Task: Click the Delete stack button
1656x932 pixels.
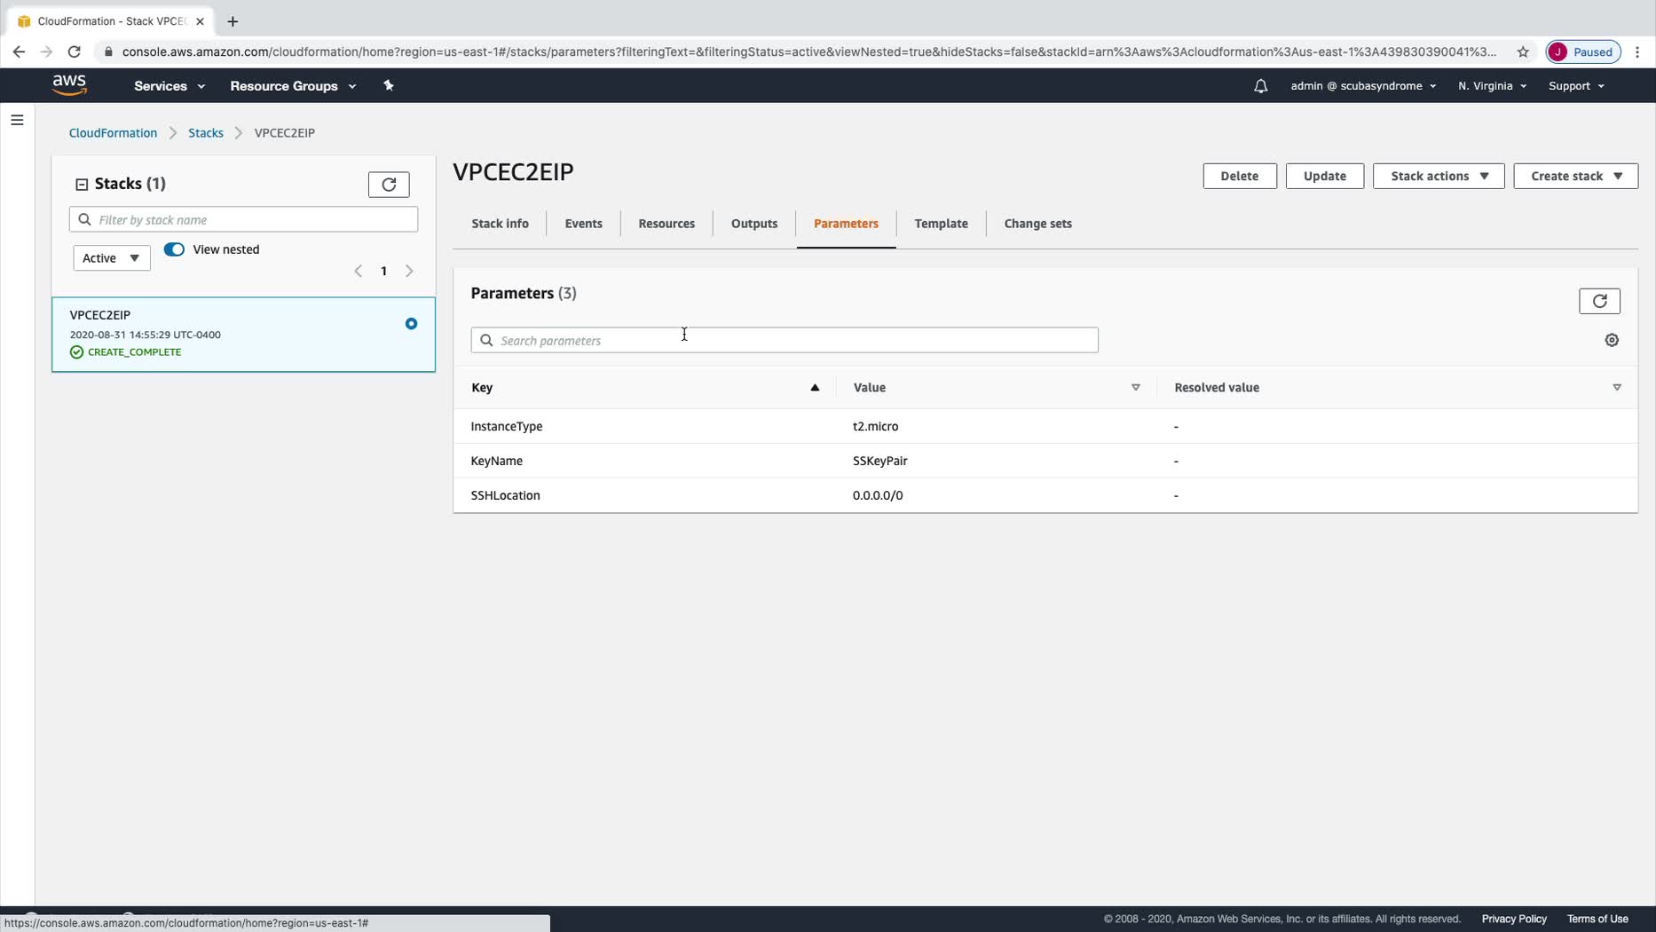Action: (x=1239, y=176)
